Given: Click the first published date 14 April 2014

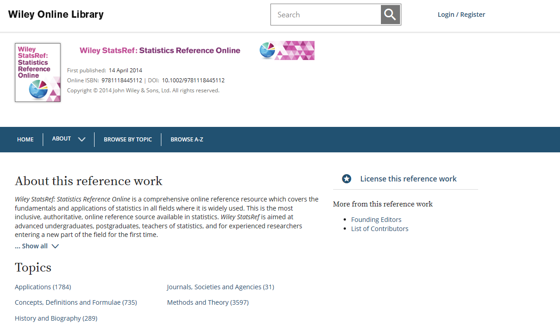Looking at the screenshot, I should click(125, 70).
